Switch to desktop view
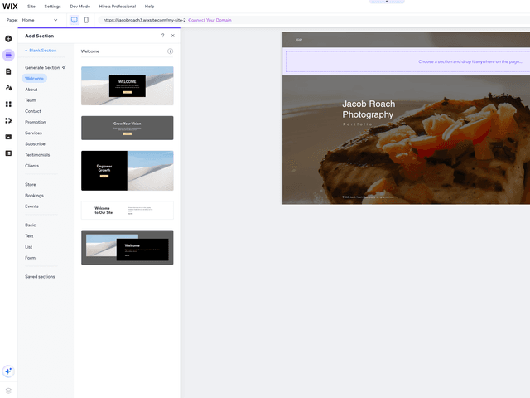The height and width of the screenshot is (398, 530). point(74,19)
